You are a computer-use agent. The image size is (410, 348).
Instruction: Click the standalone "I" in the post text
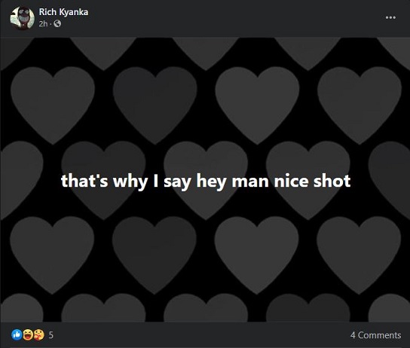pyautogui.click(x=155, y=181)
